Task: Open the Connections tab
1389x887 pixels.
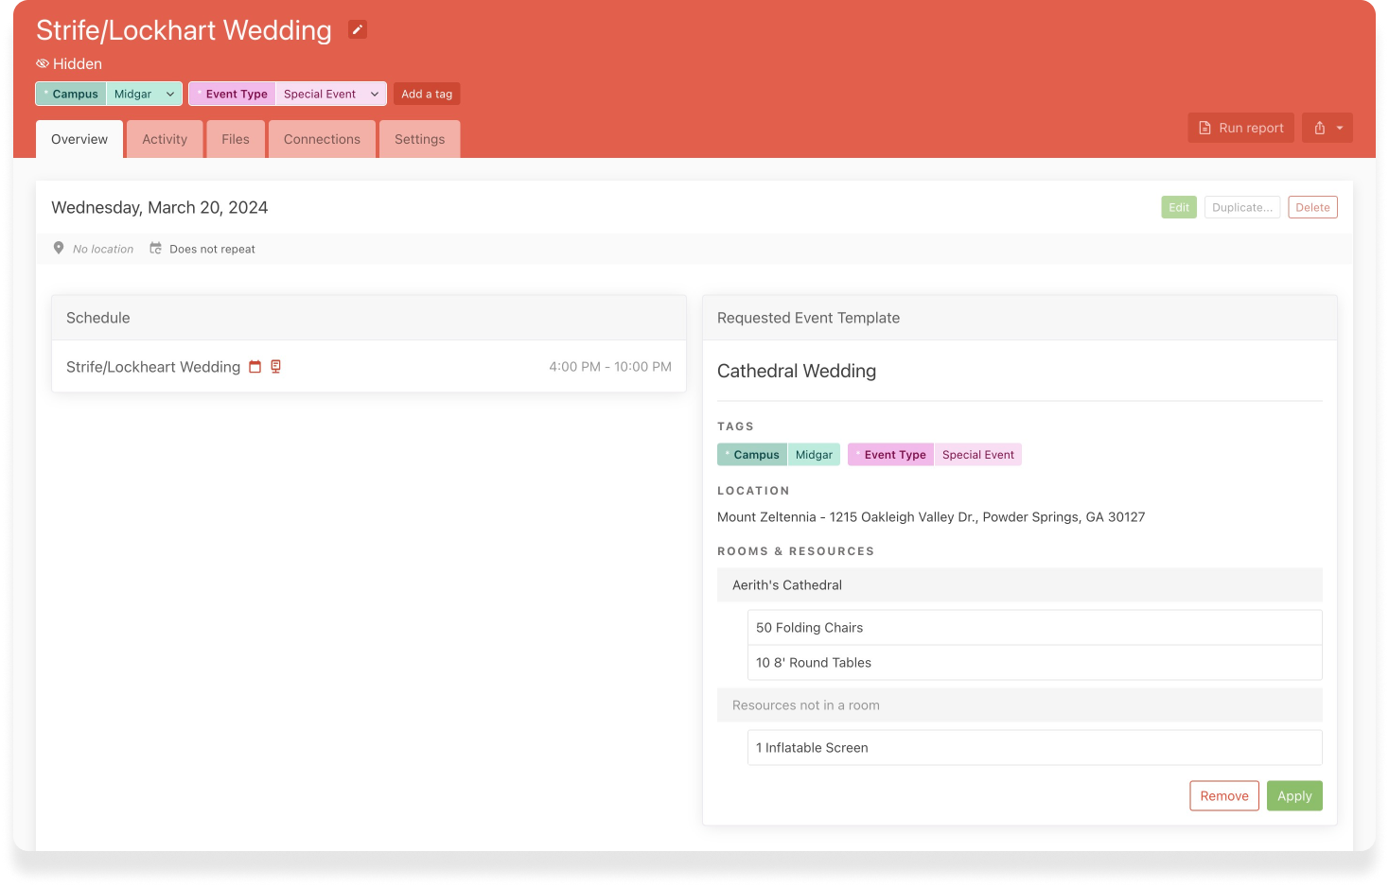Action: tap(322, 139)
